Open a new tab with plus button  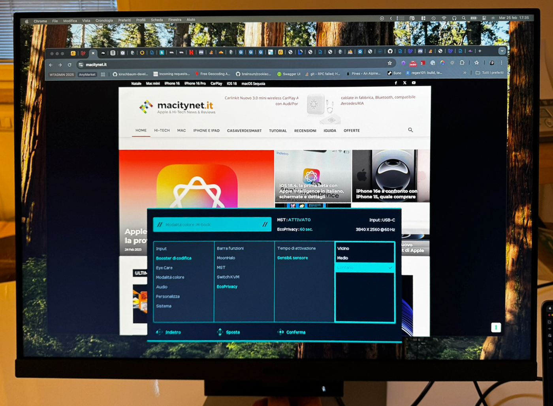pyautogui.click(x=480, y=51)
